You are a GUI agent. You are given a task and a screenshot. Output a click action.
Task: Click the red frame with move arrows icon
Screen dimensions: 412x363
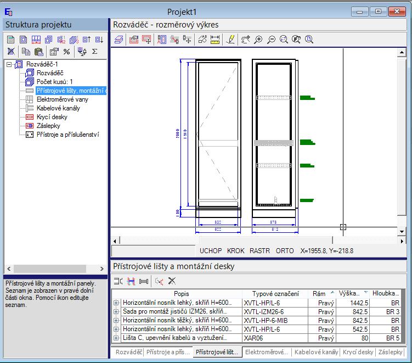146,40
